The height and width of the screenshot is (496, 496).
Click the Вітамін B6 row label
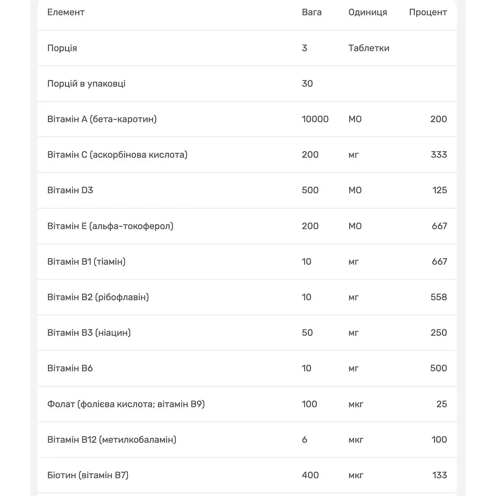[70, 368]
